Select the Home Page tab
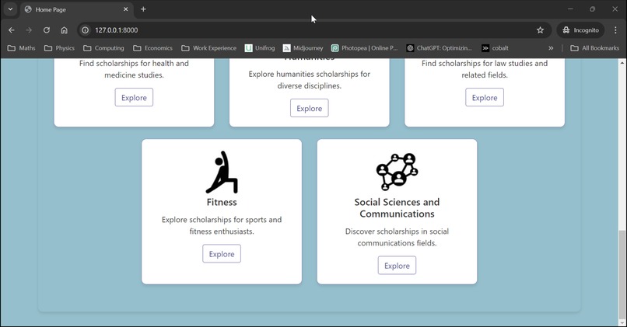 76,9
